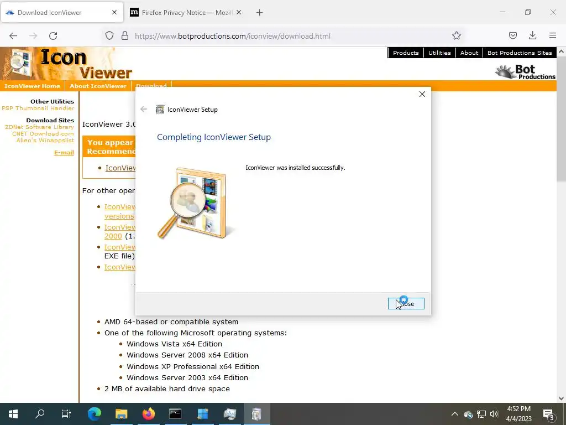Screen dimensions: 566x425
Task: Open Bot Productions Sites menu
Action: point(520,53)
